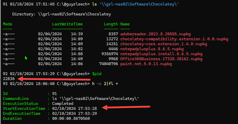Click the CommandLine property label
This screenshot has height=124, width=238.
tap(16, 99)
